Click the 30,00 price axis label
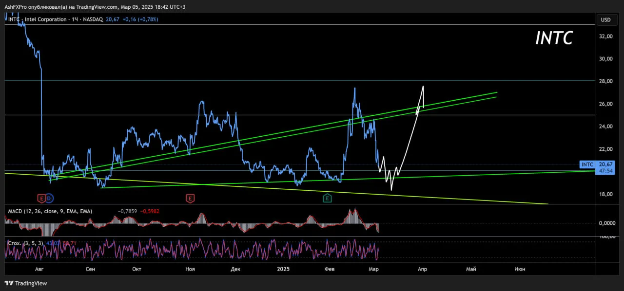The height and width of the screenshot is (291, 624). tap(606, 59)
